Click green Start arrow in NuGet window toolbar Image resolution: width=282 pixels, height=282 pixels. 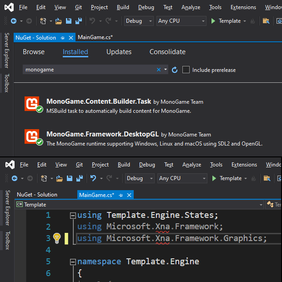(213, 21)
